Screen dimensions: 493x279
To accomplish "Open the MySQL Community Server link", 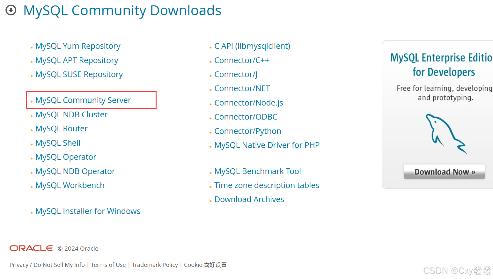I will tap(83, 100).
